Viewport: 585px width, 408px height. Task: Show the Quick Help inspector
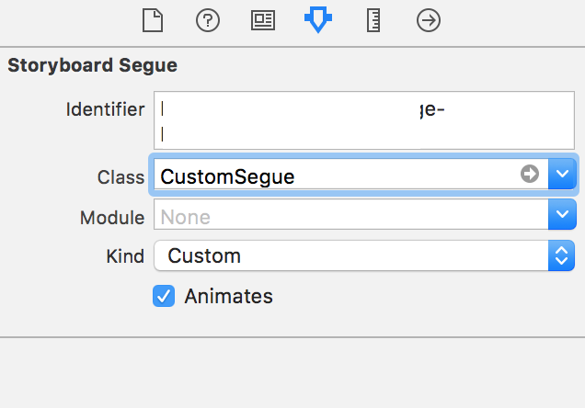tap(208, 20)
